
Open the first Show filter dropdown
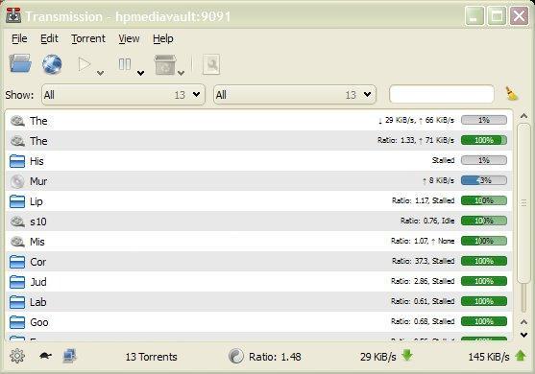pyautogui.click(x=123, y=95)
